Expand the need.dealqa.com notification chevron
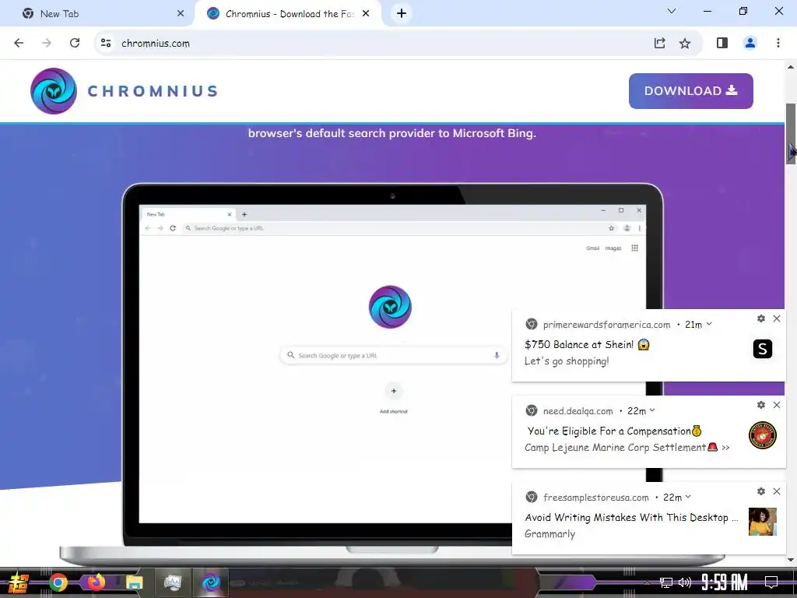797x598 pixels. point(652,410)
